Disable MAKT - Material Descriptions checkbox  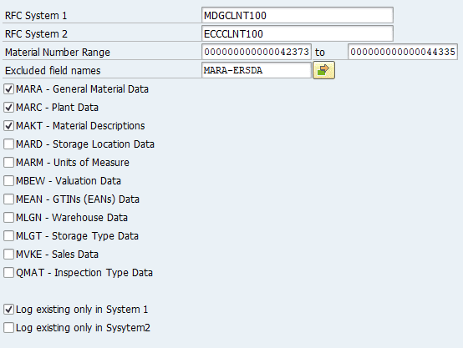[x=9, y=126]
